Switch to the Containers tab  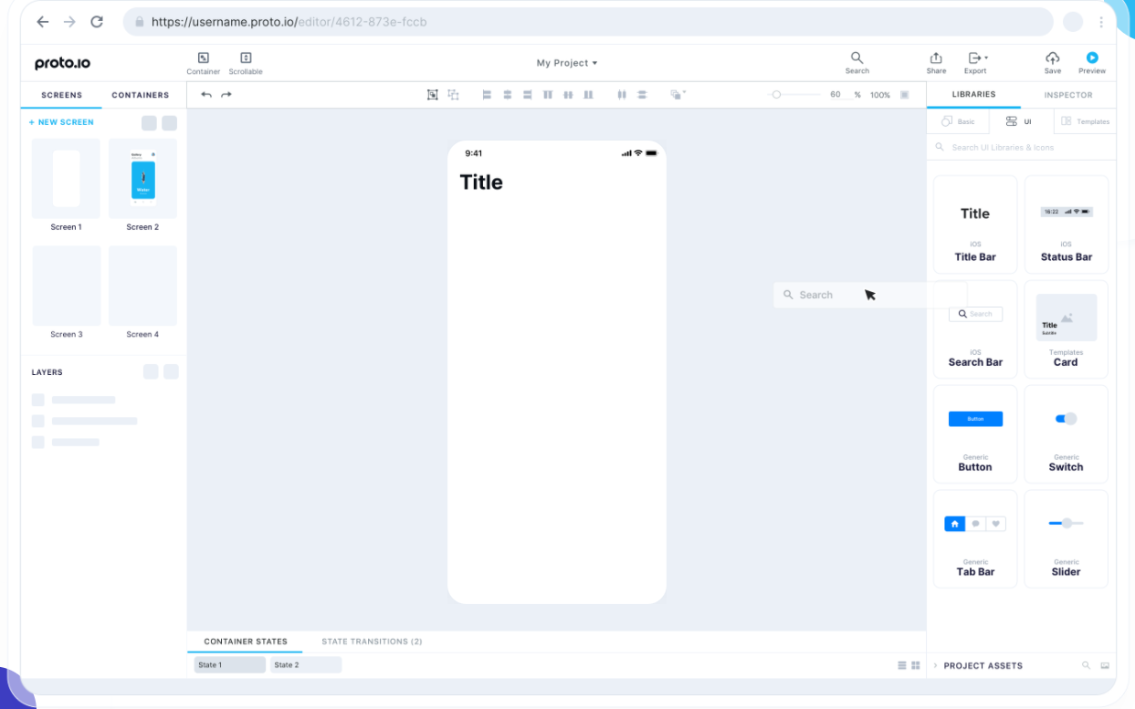point(141,95)
